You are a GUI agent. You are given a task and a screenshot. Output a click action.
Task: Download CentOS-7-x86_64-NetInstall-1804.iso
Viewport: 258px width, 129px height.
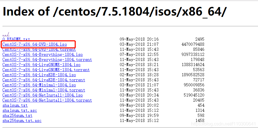coord(42,95)
